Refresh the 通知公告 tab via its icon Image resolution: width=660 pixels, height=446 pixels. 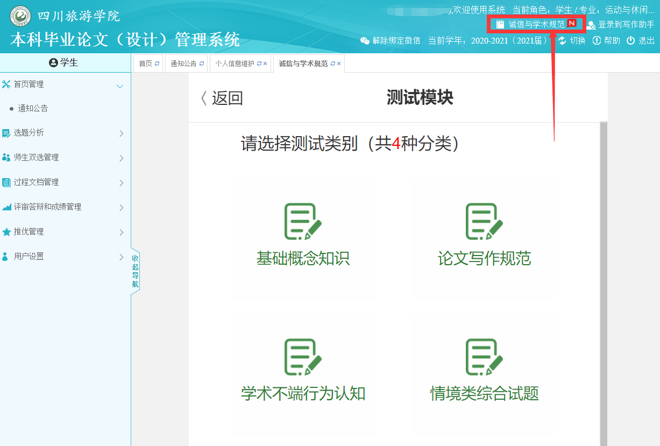coord(202,63)
